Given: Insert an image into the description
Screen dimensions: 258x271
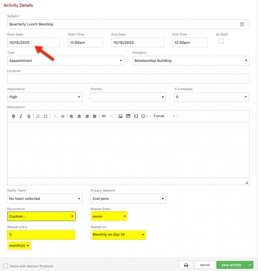Looking at the screenshot, I should tap(121, 116).
